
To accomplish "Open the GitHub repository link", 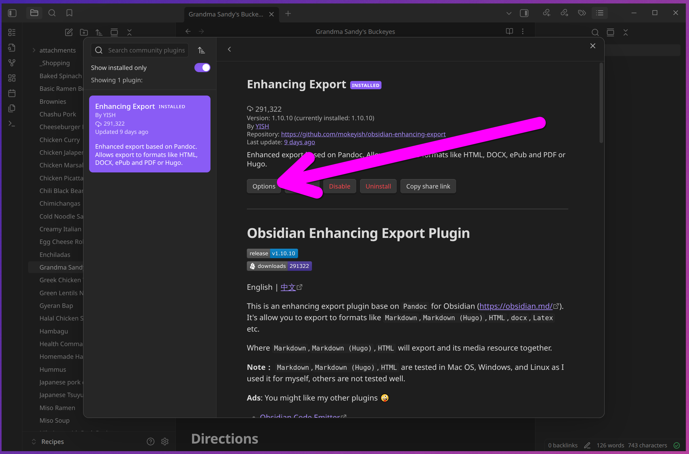I will coord(363,134).
